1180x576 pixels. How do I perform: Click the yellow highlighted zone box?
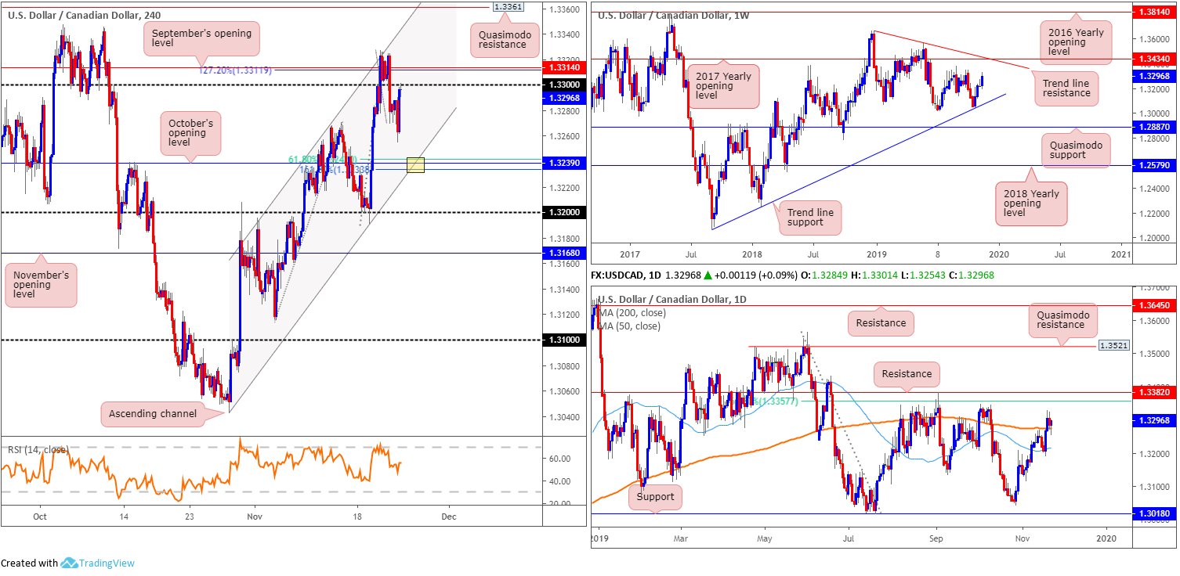416,164
